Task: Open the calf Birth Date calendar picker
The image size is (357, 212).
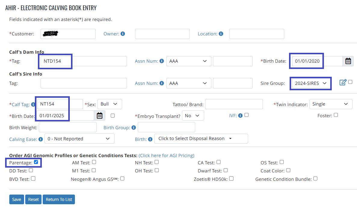Action: pyautogui.click(x=100, y=115)
